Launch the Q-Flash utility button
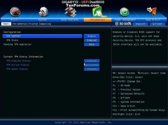Screen dimensions: 168x125 [x=157, y=24]
